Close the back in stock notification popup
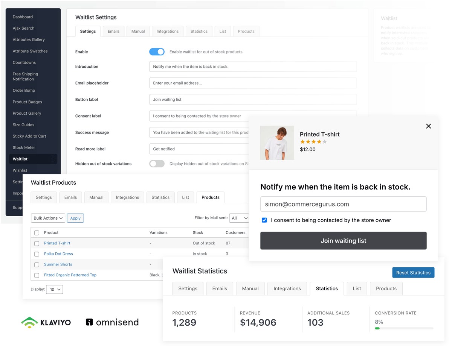452x346 pixels. coord(428,126)
